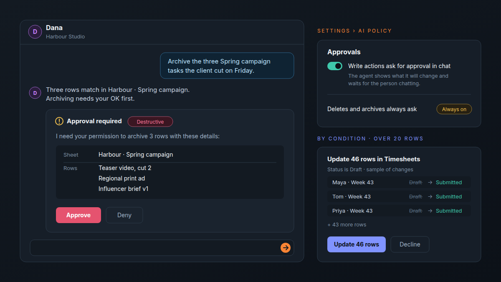501x282 pixels.
Task: Click the Approval required heading
Action: [94, 121]
